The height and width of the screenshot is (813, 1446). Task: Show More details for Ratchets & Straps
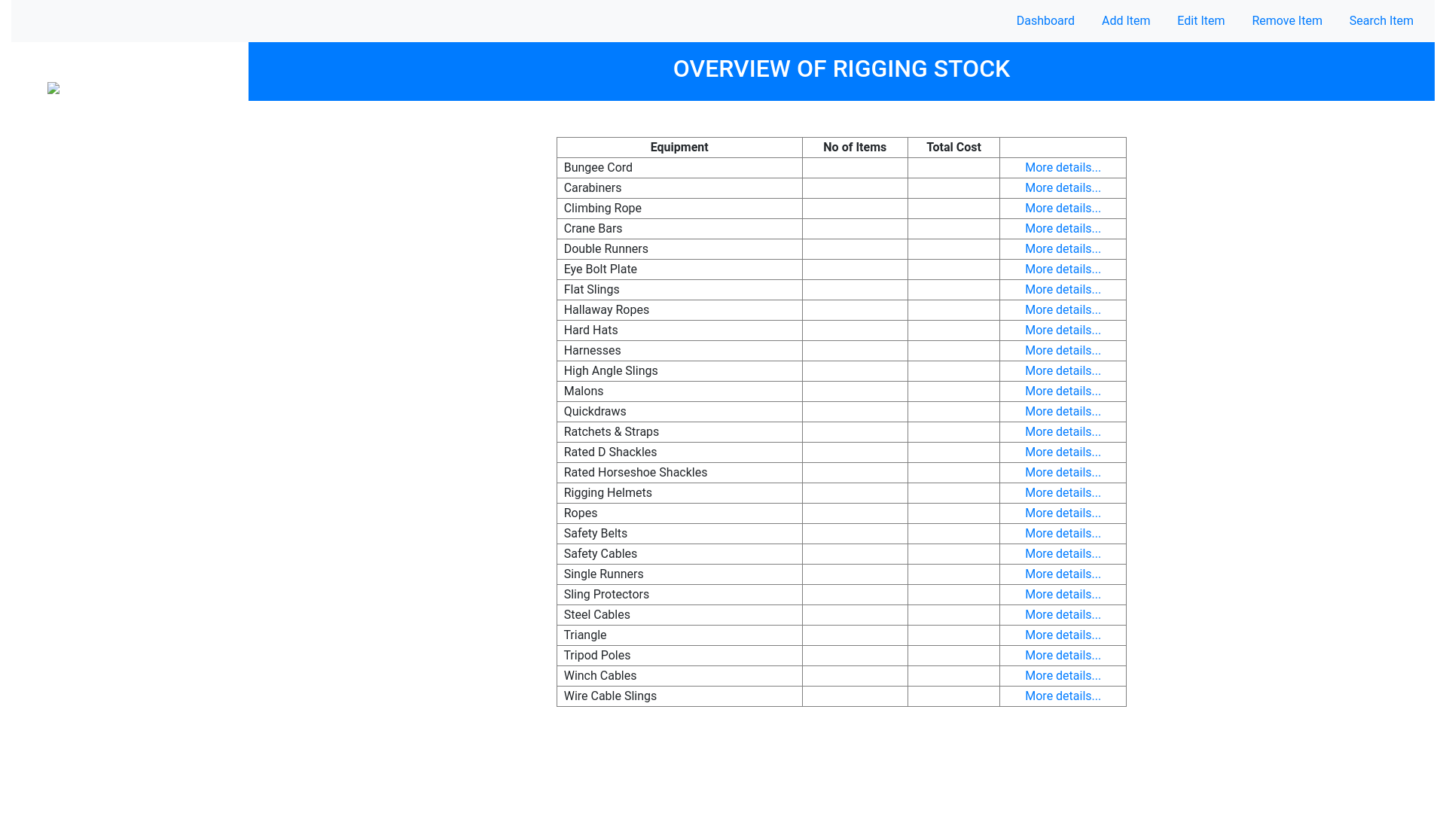point(1063,432)
